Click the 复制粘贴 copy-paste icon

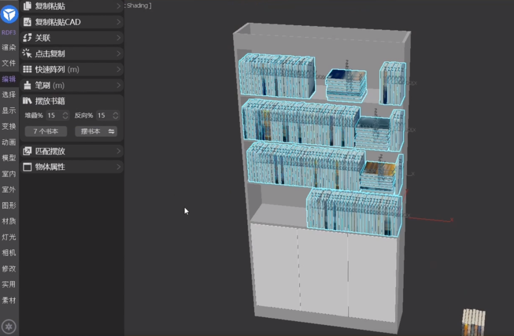(27, 6)
